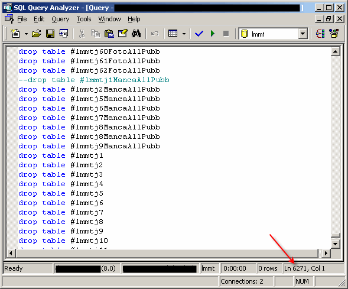Parse query with the blue checkmark
The width and height of the screenshot is (348, 289).
coord(199,34)
